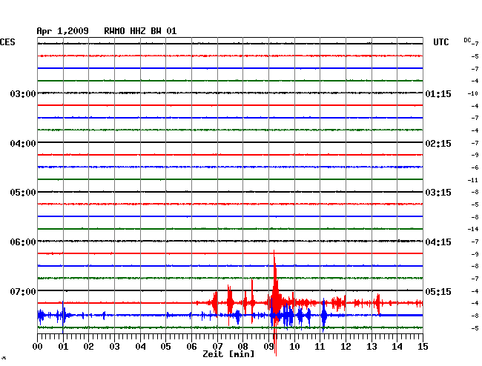Click the UTC time label "02:15"
This screenshot has width=482, height=366.
point(438,144)
